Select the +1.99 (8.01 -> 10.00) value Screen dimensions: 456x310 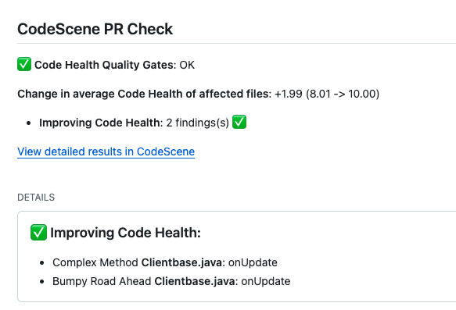(327, 94)
